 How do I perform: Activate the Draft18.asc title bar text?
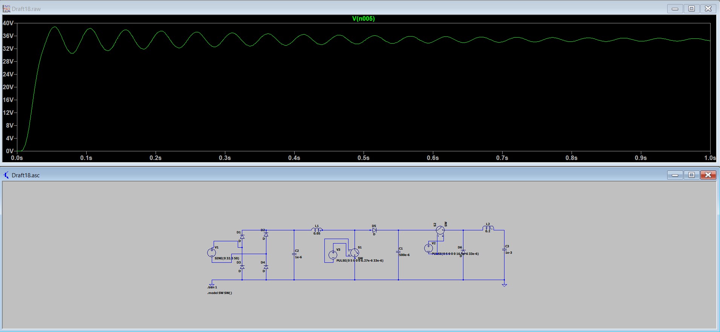coord(26,175)
